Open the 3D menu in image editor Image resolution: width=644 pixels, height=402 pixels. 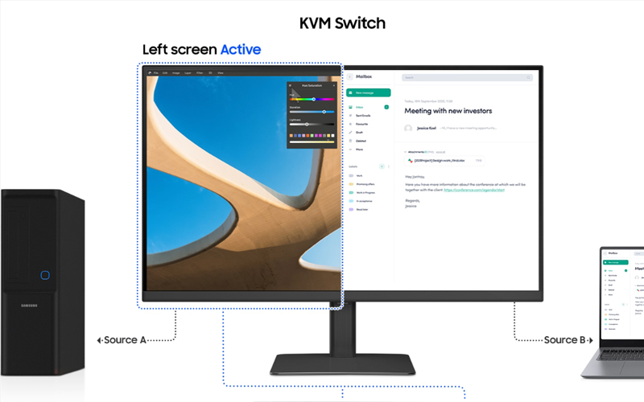coord(210,73)
